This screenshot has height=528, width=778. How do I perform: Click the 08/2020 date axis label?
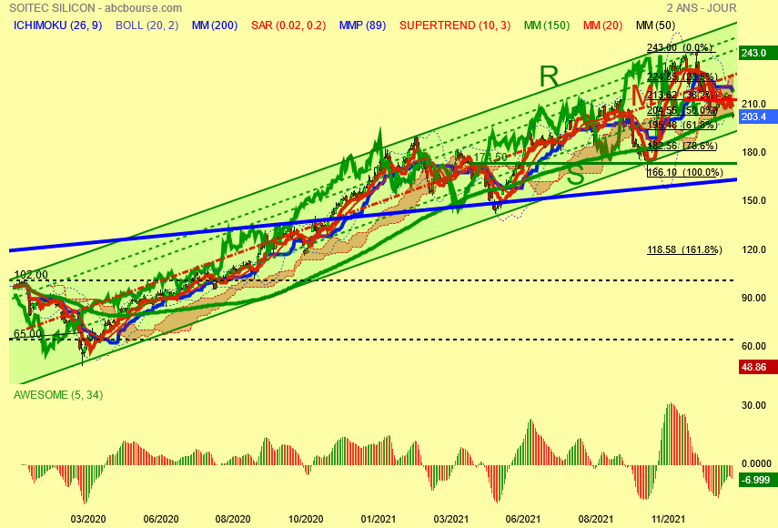[x=233, y=519]
